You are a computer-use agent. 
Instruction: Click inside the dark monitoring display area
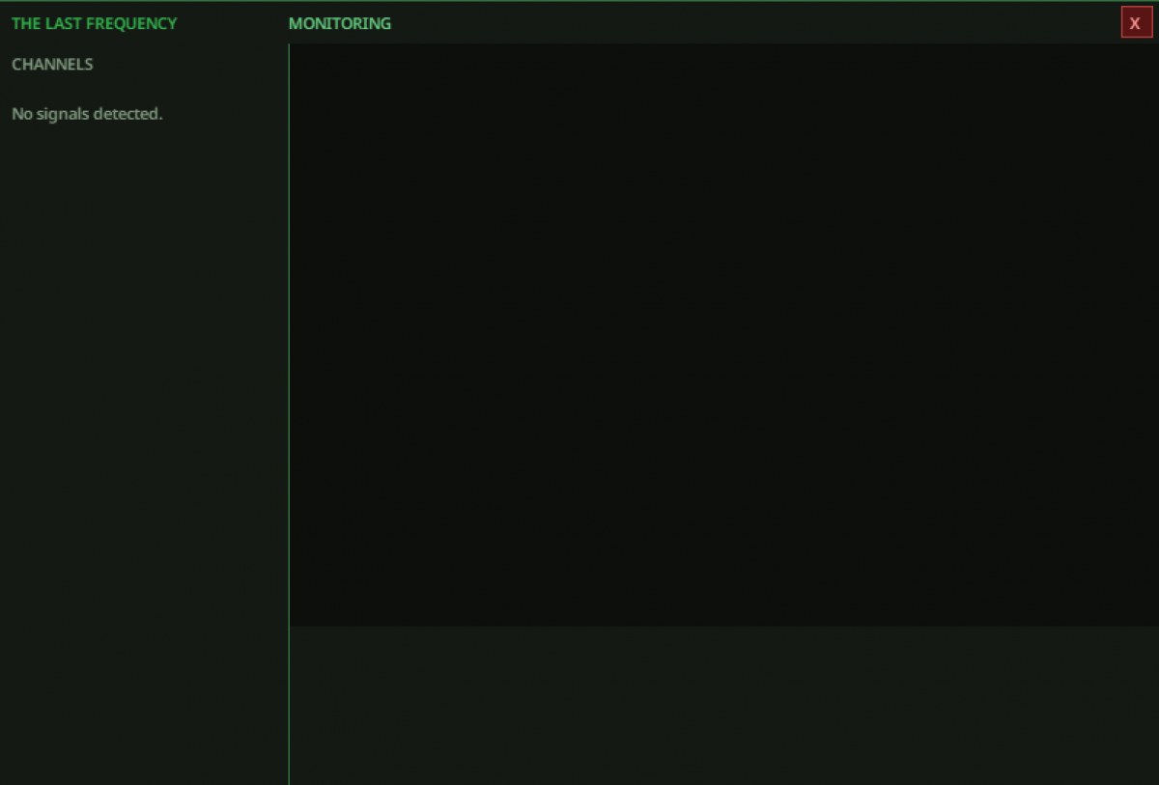[724, 335]
